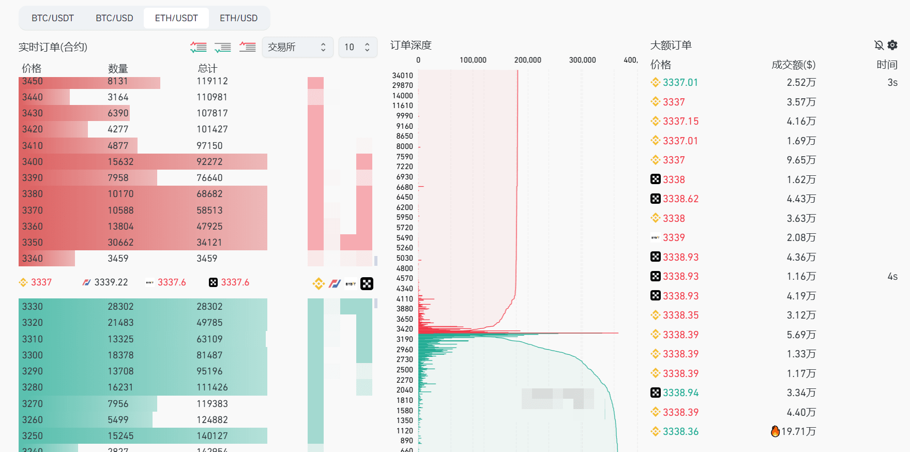The image size is (910, 452).
Task: Click Binance icon on 5.69万 large order
Action: pos(656,335)
